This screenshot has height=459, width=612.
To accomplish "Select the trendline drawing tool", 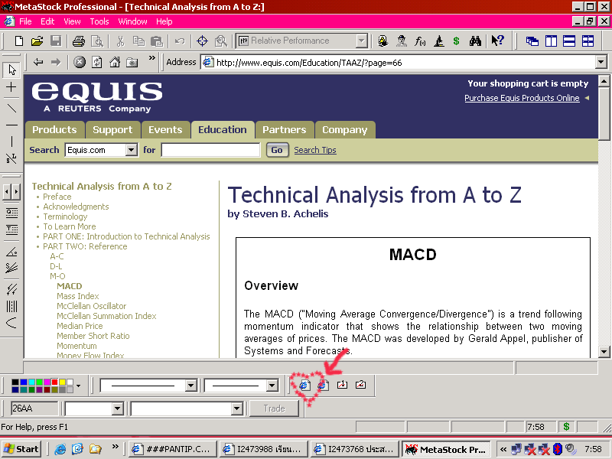I will pyautogui.click(x=11, y=108).
